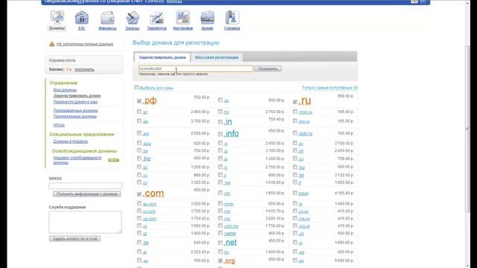Check the .biz zone checkbox
This screenshot has height=268, width=477.
[139, 159]
